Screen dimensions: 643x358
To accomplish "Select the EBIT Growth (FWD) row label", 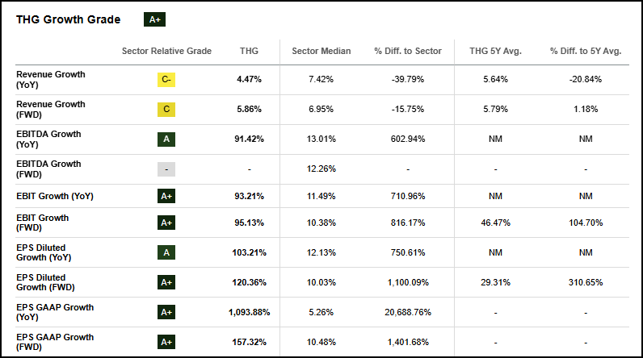I will tap(43, 223).
